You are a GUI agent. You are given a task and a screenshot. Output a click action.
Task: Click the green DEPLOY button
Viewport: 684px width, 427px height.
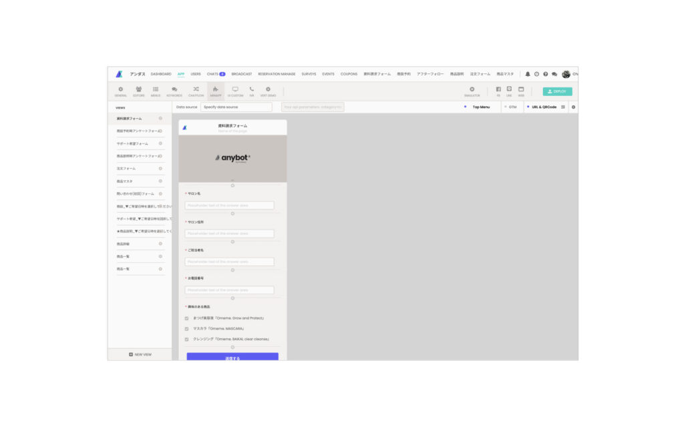[x=557, y=91]
